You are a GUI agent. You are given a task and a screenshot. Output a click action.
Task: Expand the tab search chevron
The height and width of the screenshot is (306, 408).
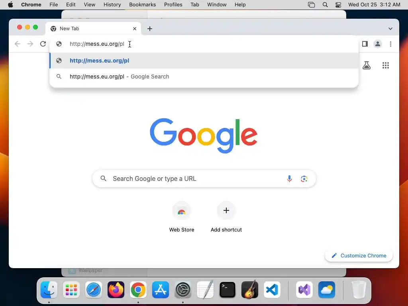click(390, 29)
